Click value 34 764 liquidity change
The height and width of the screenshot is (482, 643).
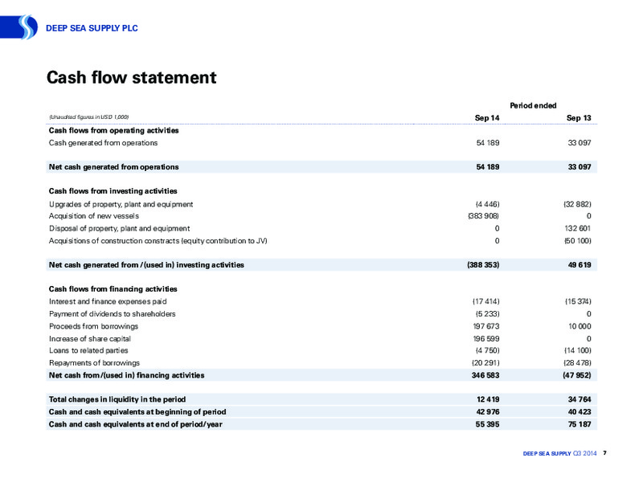tap(580, 399)
